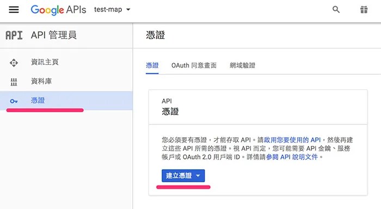The height and width of the screenshot is (209, 381).
Task: Click the search magnifier icon
Action: [336, 10]
